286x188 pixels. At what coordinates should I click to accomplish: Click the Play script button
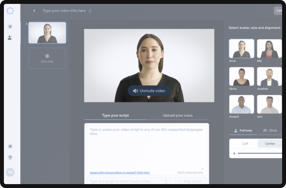pyautogui.click(x=190, y=181)
